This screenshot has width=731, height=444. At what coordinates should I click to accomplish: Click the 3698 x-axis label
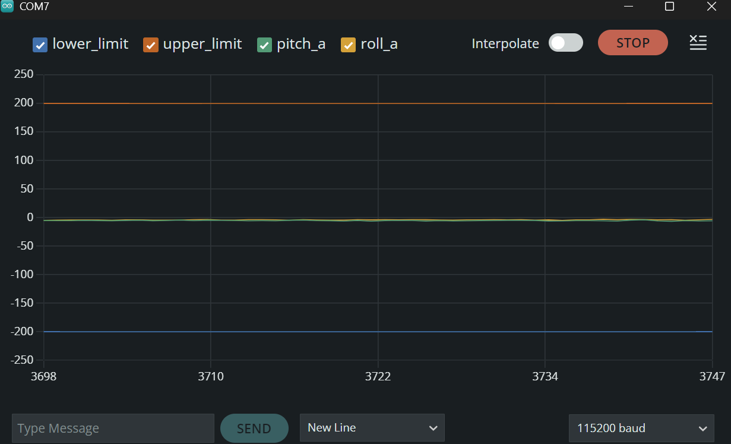tap(43, 377)
